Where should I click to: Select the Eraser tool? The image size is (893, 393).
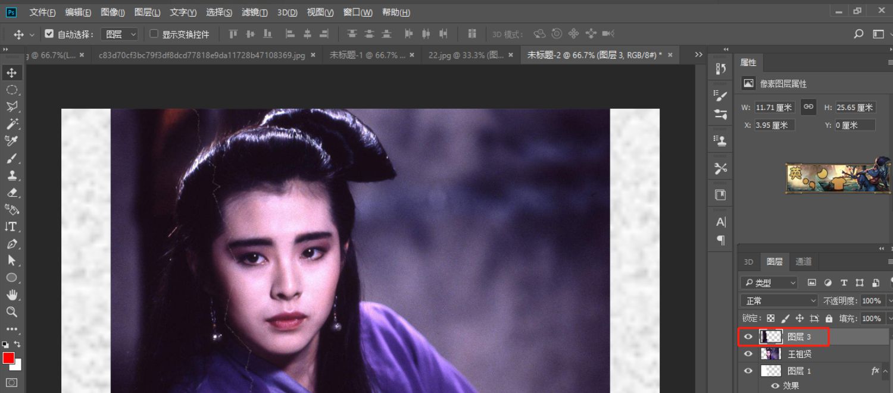11,192
